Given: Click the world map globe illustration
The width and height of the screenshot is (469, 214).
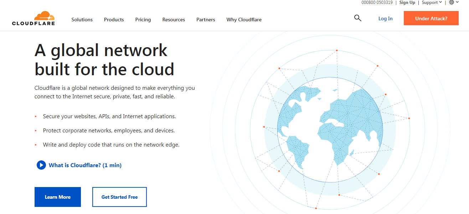Looking at the screenshot, I should pos(330,130).
